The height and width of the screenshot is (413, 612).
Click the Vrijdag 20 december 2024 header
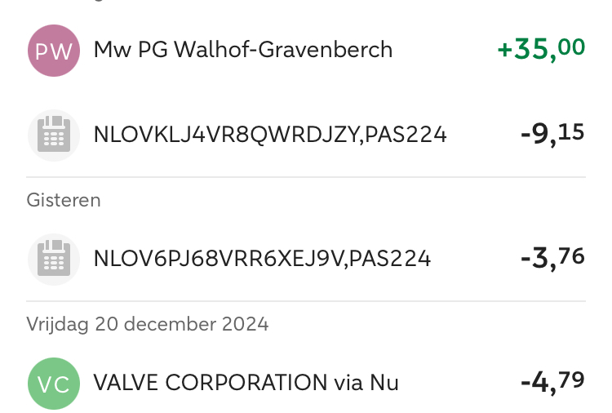click(x=147, y=324)
